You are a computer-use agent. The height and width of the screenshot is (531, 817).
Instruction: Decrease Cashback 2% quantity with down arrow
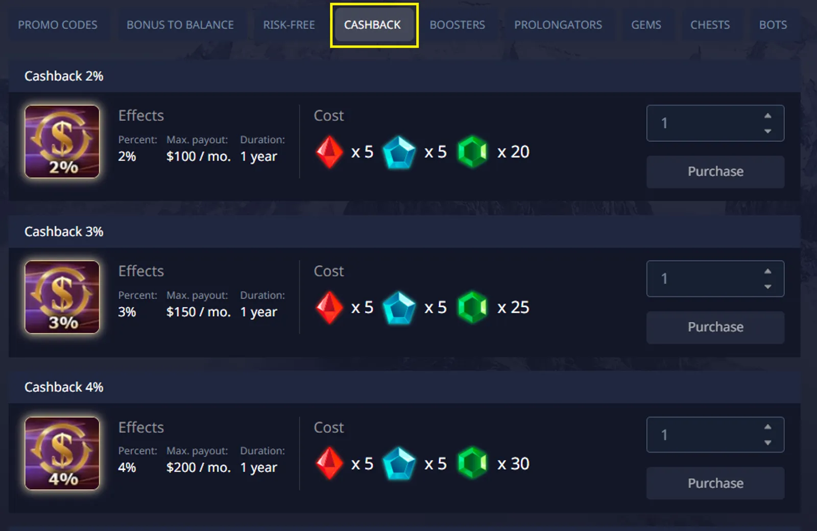[767, 131]
